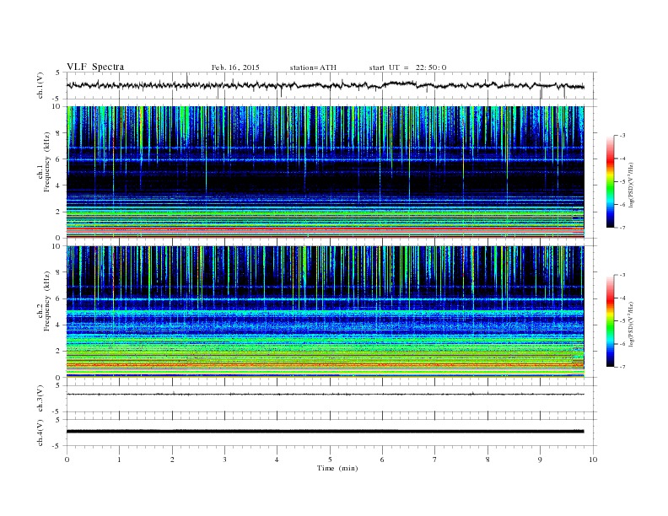Click the ch.2 color scale log(PSD) label
The image size is (668, 516).
[631, 324]
